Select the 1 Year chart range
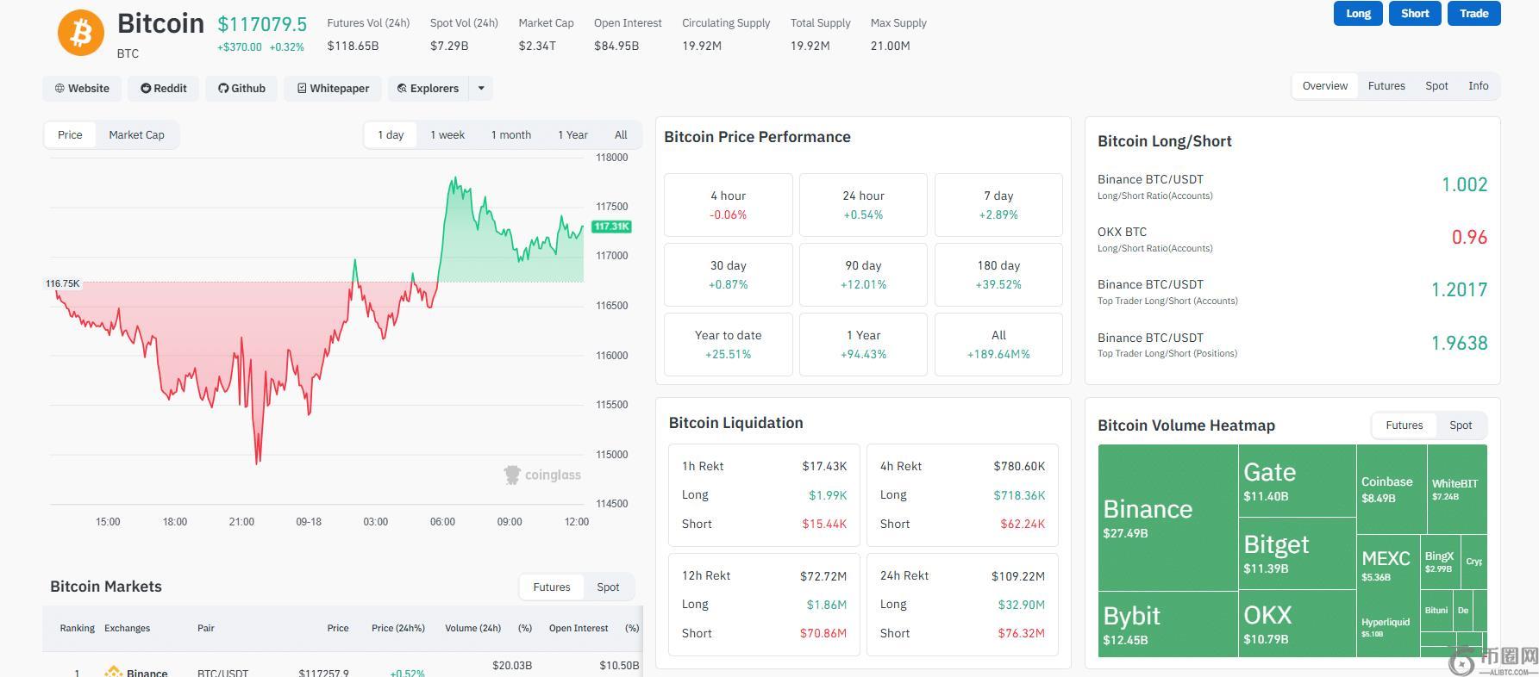1539x677 pixels. 572,134
